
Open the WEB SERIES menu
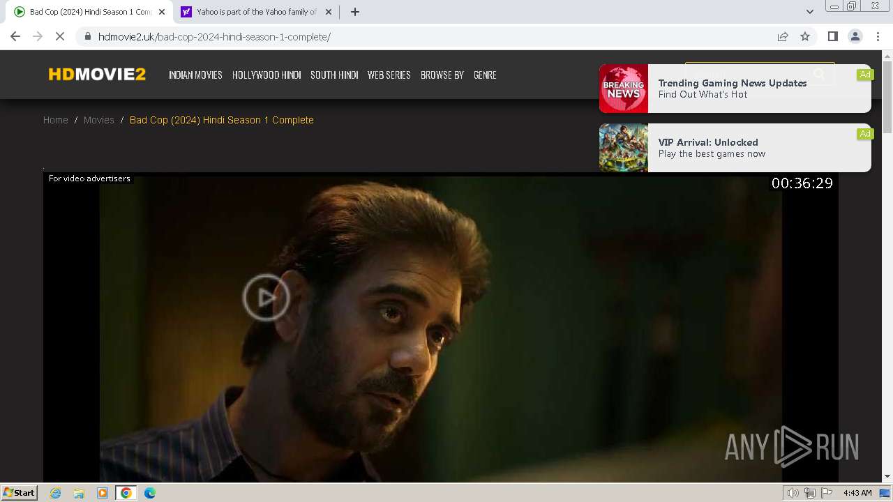point(389,75)
